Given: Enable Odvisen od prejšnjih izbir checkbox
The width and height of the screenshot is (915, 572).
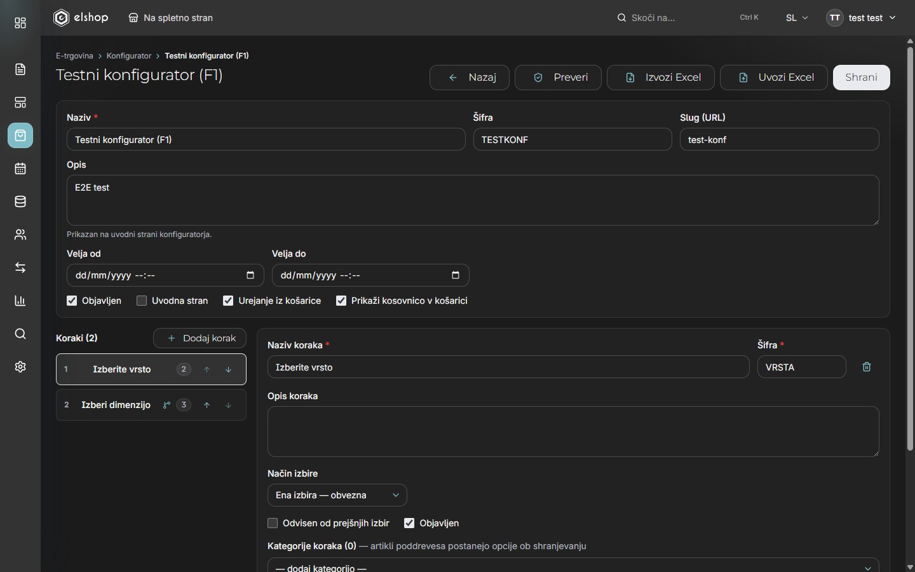Looking at the screenshot, I should (273, 523).
